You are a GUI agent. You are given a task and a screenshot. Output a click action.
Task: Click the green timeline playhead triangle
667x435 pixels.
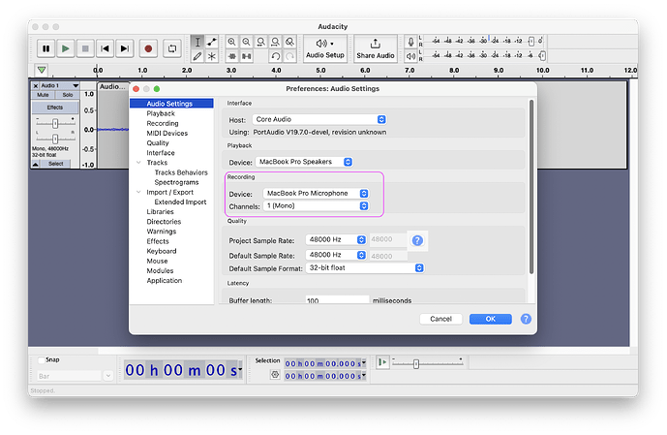[x=42, y=70]
